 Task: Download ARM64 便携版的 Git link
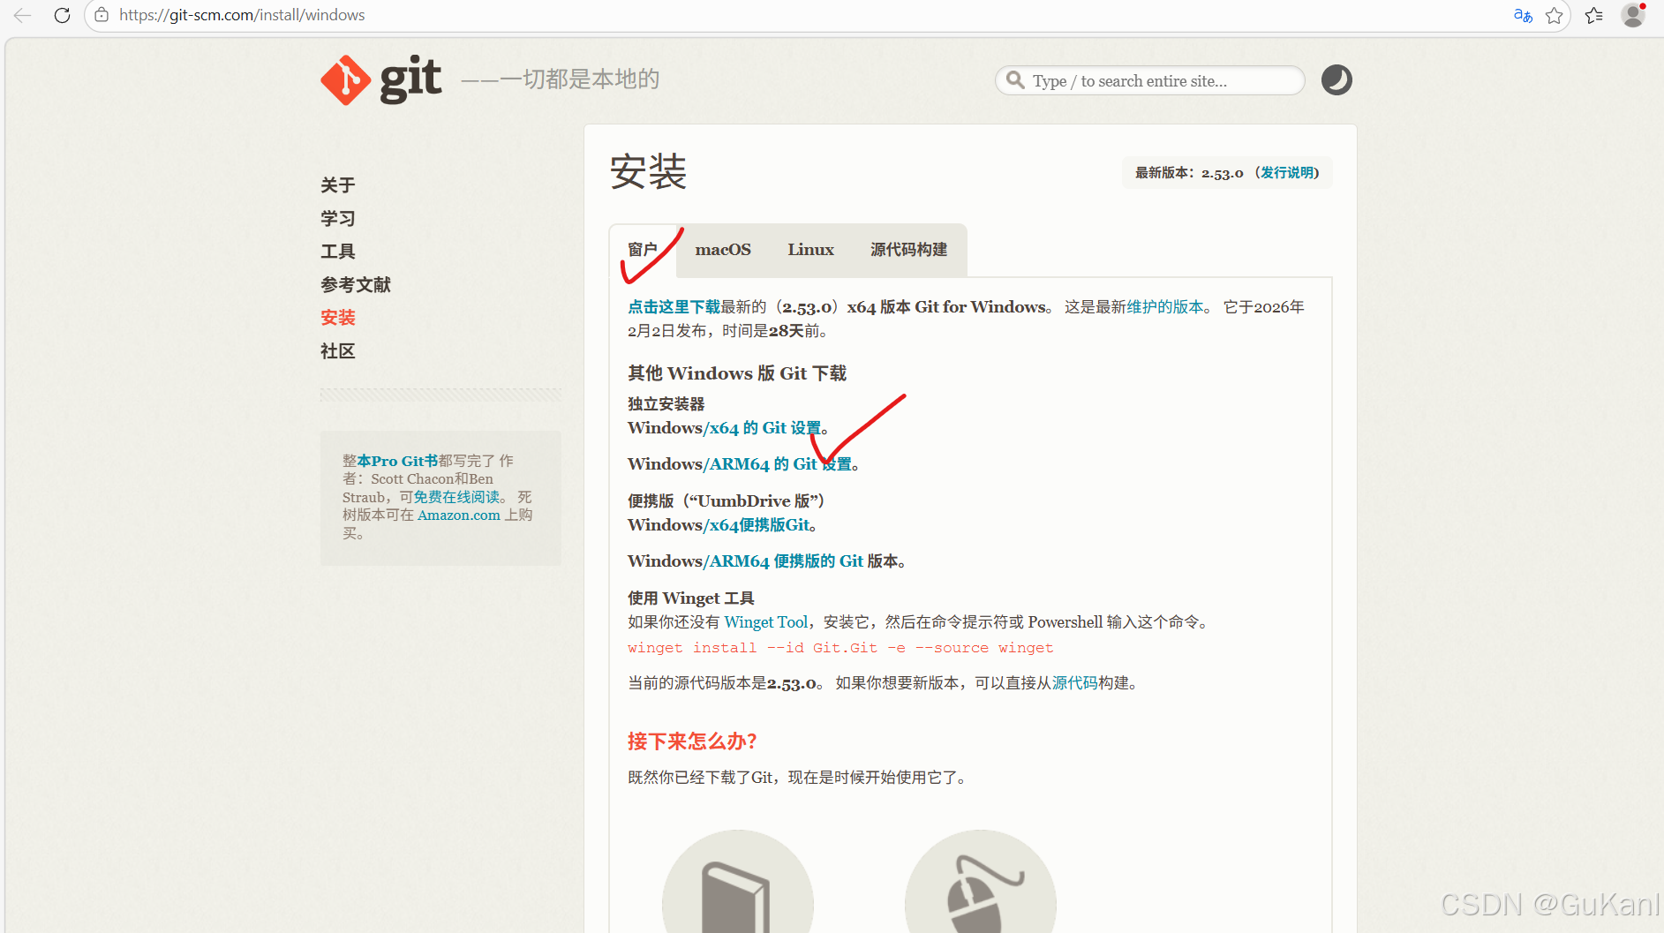[786, 561]
